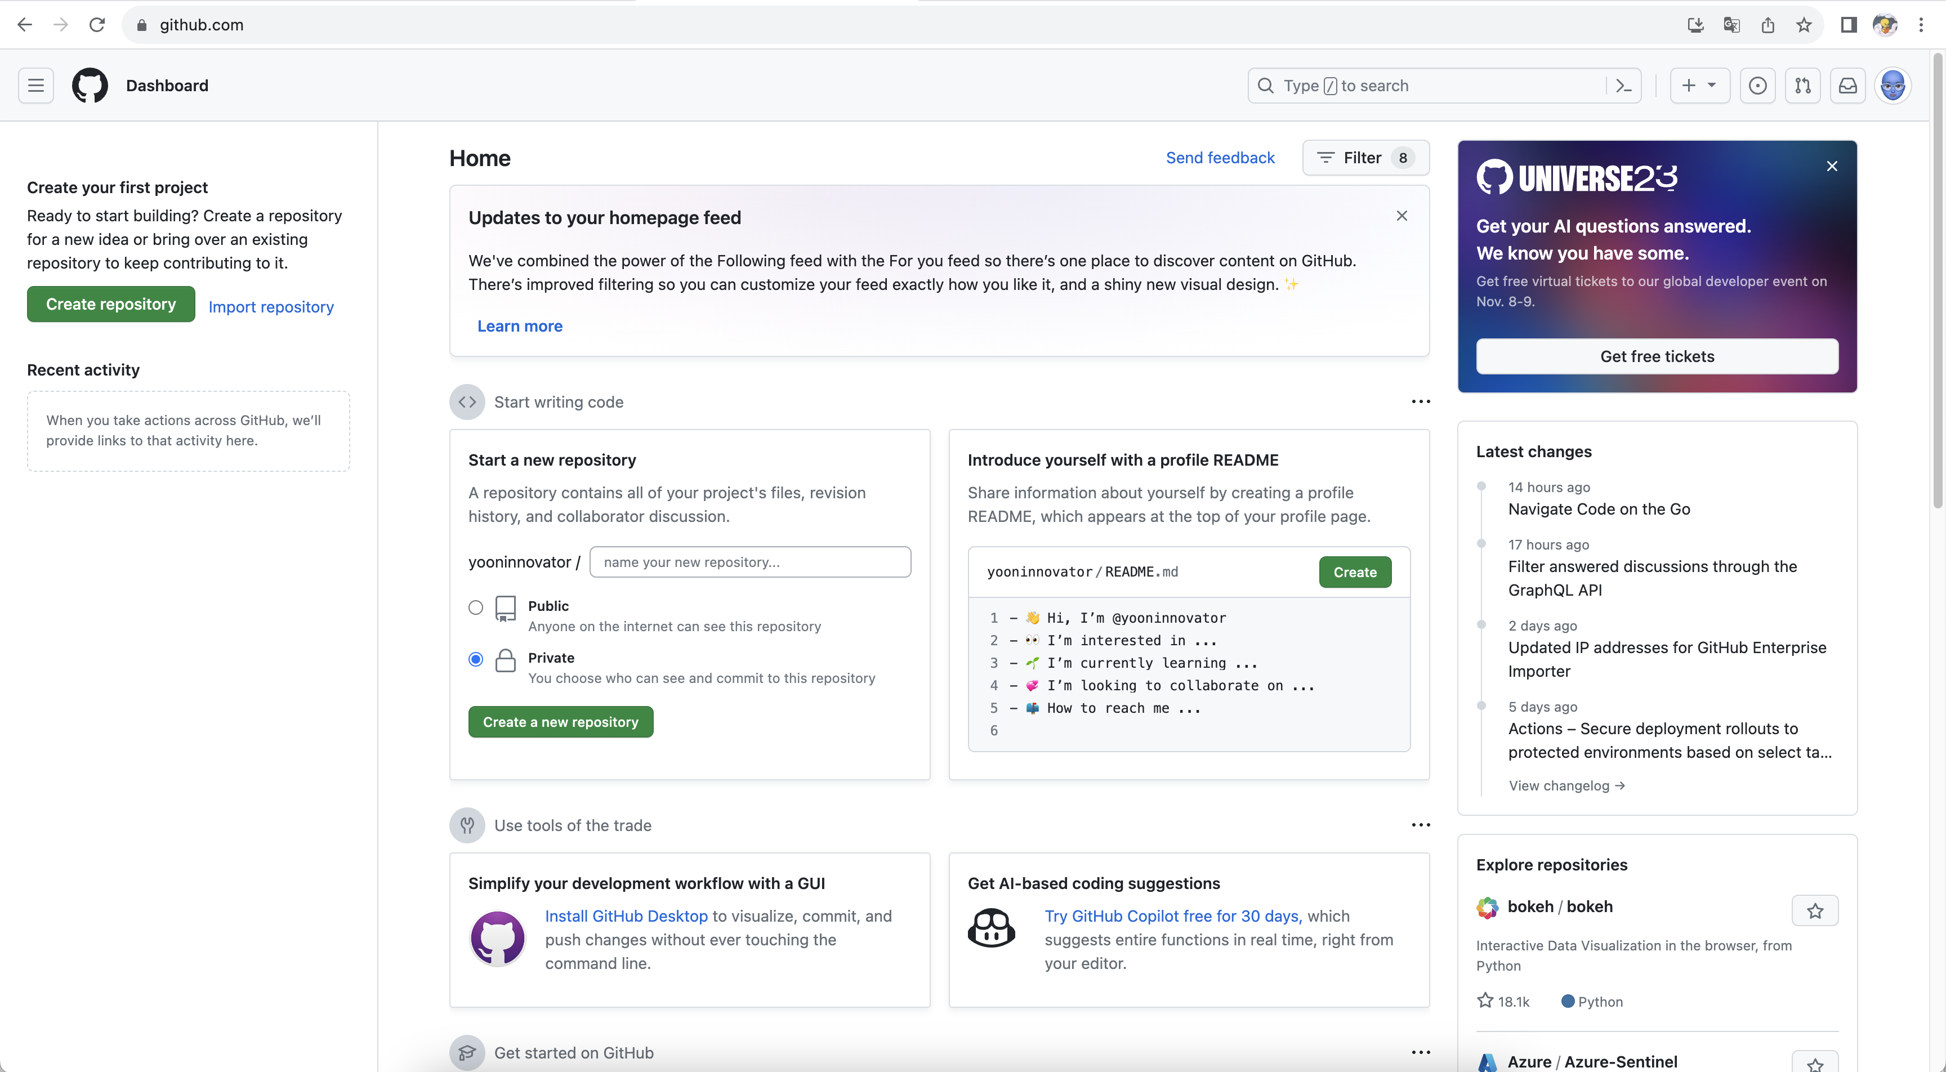Image resolution: width=1946 pixels, height=1072 pixels.
Task: Open Filter answered discussions changelog entry
Action: tap(1653, 578)
